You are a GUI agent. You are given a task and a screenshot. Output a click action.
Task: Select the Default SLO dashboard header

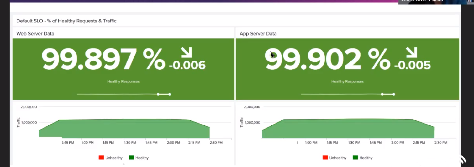[66, 21]
